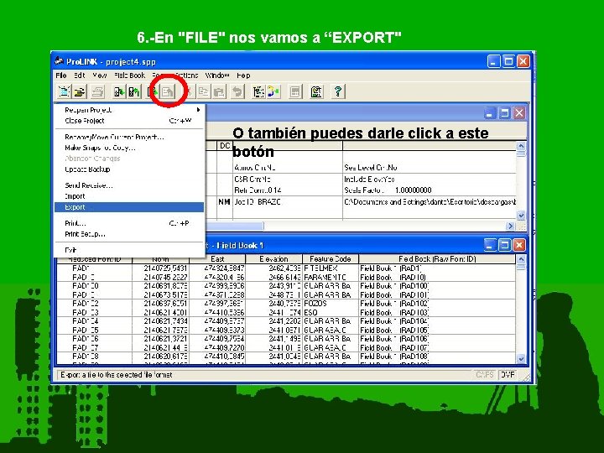
Task: Click the Undo arrow toolbar icon
Action: pyautogui.click(x=237, y=91)
